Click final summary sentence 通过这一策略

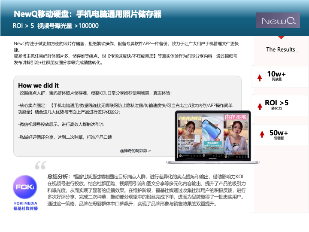pos(132,204)
